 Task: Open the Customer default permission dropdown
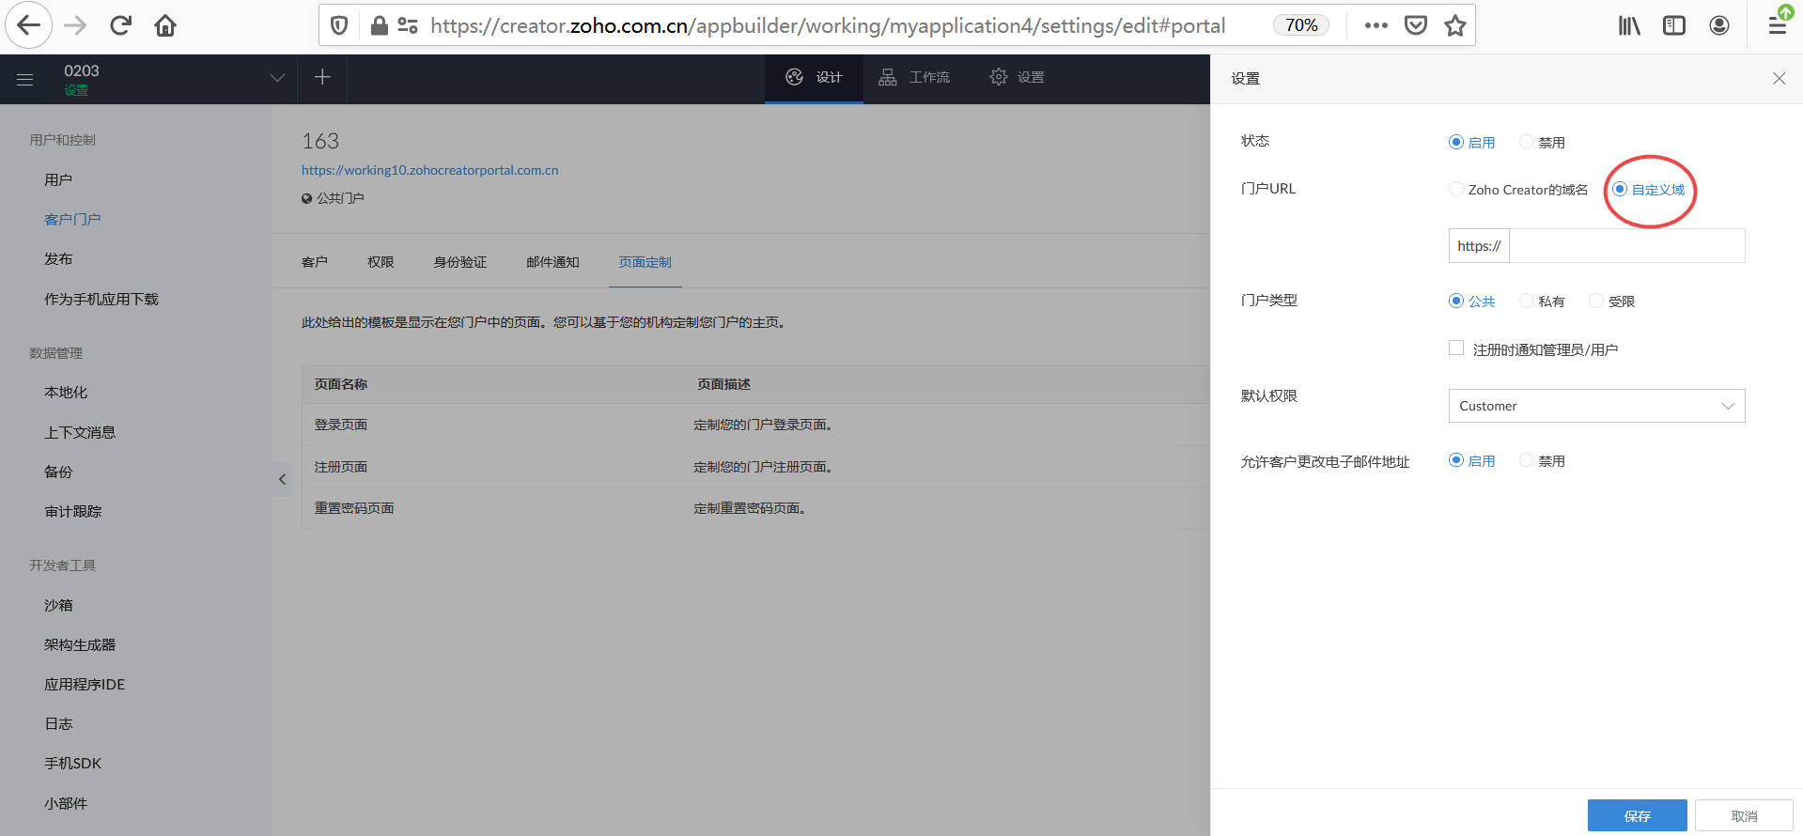[1595, 406]
